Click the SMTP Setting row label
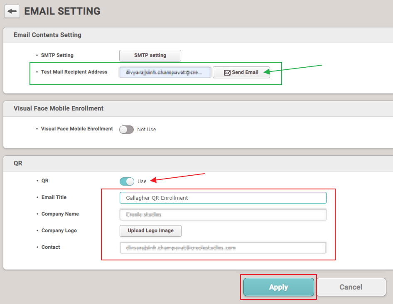Screen dimensions: 393x304 (57, 55)
